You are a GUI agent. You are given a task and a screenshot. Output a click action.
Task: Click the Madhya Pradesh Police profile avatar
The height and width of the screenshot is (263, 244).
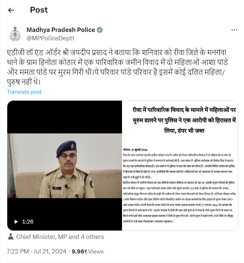[x=15, y=34]
